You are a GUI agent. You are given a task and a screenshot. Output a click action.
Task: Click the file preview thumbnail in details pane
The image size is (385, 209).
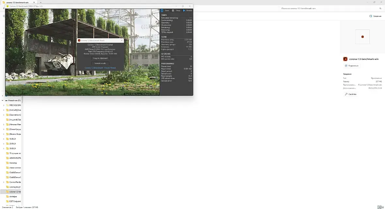[362, 37]
